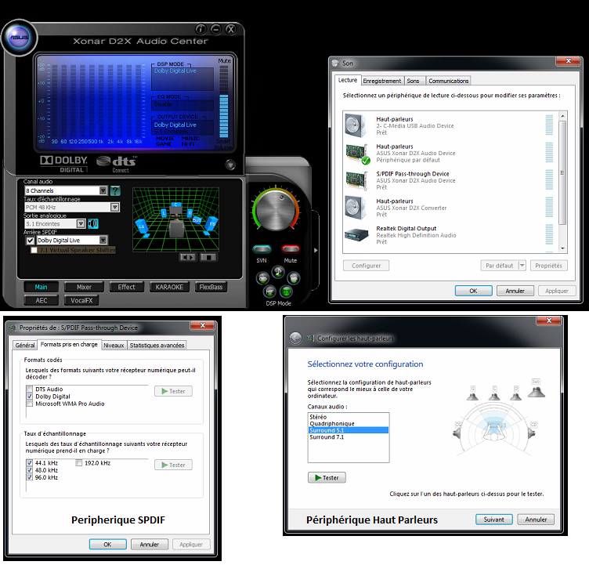This screenshot has height=565, width=589.
Task: Open the Général tab in SPDIF properties
Action: pyautogui.click(x=25, y=345)
